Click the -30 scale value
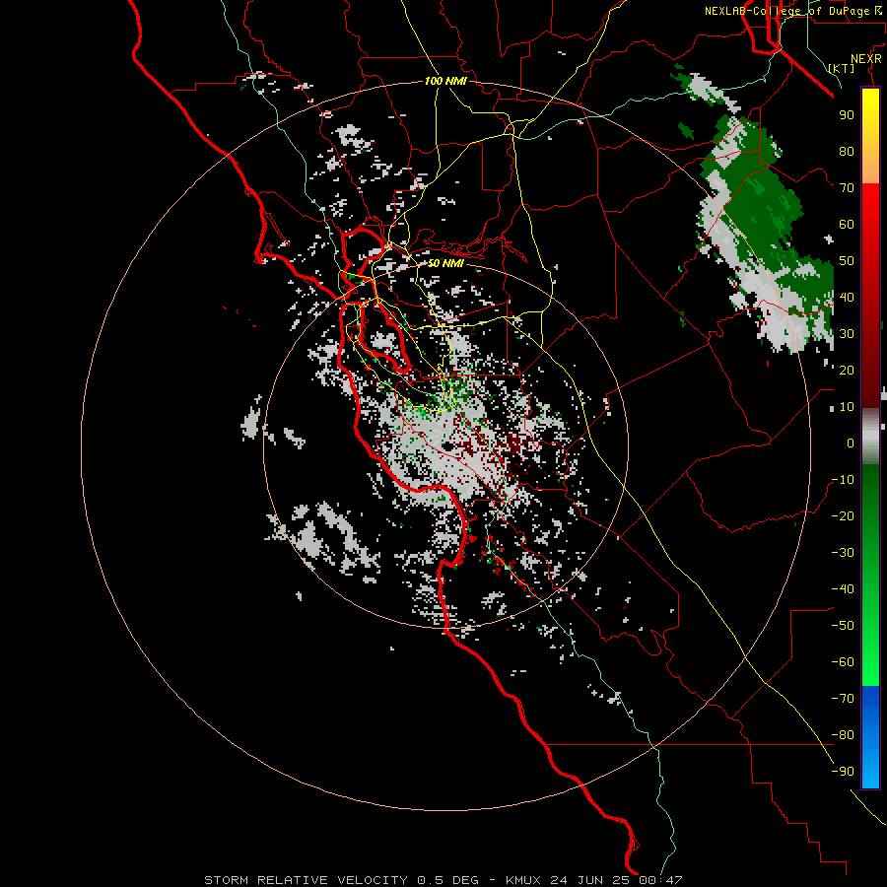This screenshot has width=887, height=887. (843, 553)
